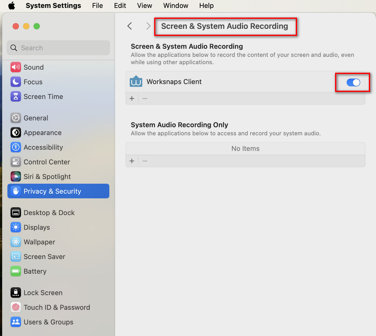This screenshot has width=376, height=336.
Task: Click the Battery icon
Action: point(16,271)
